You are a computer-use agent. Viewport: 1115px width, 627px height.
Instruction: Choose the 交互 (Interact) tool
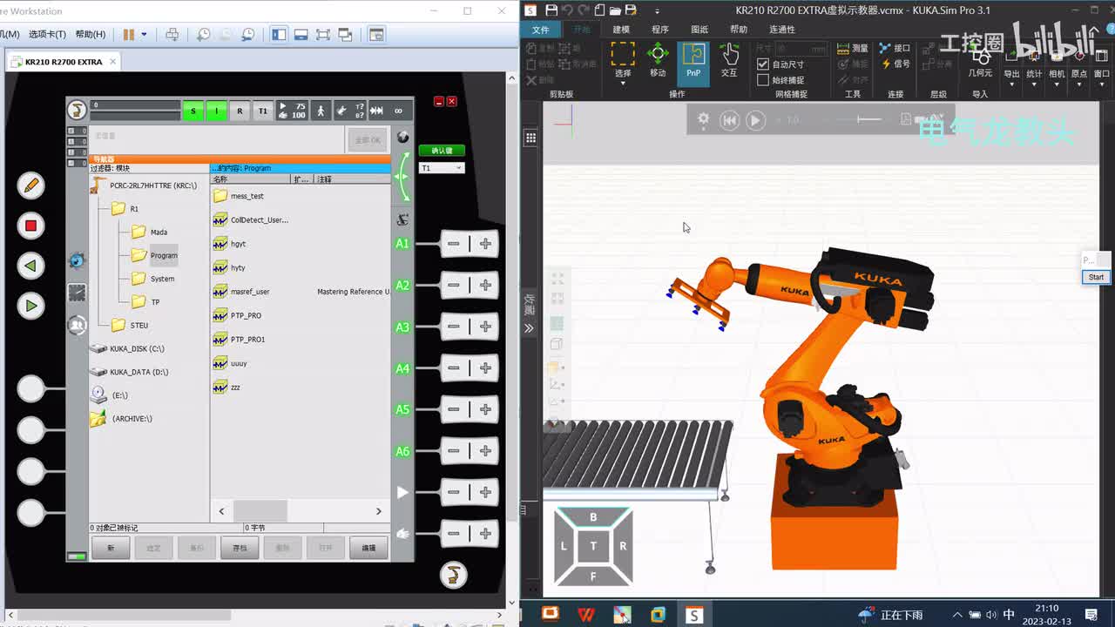(729, 63)
